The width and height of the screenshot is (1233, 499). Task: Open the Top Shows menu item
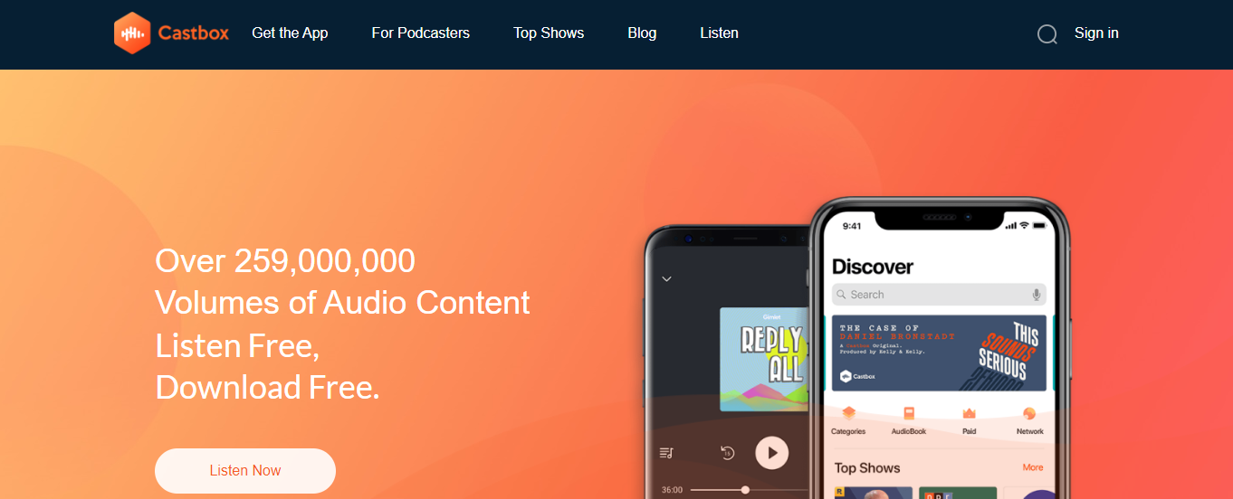click(549, 33)
